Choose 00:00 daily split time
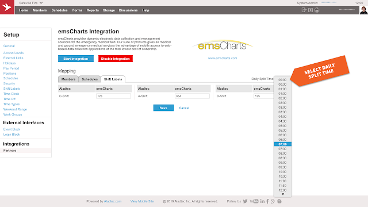Viewport: 368px width, 207px height. coord(282,80)
